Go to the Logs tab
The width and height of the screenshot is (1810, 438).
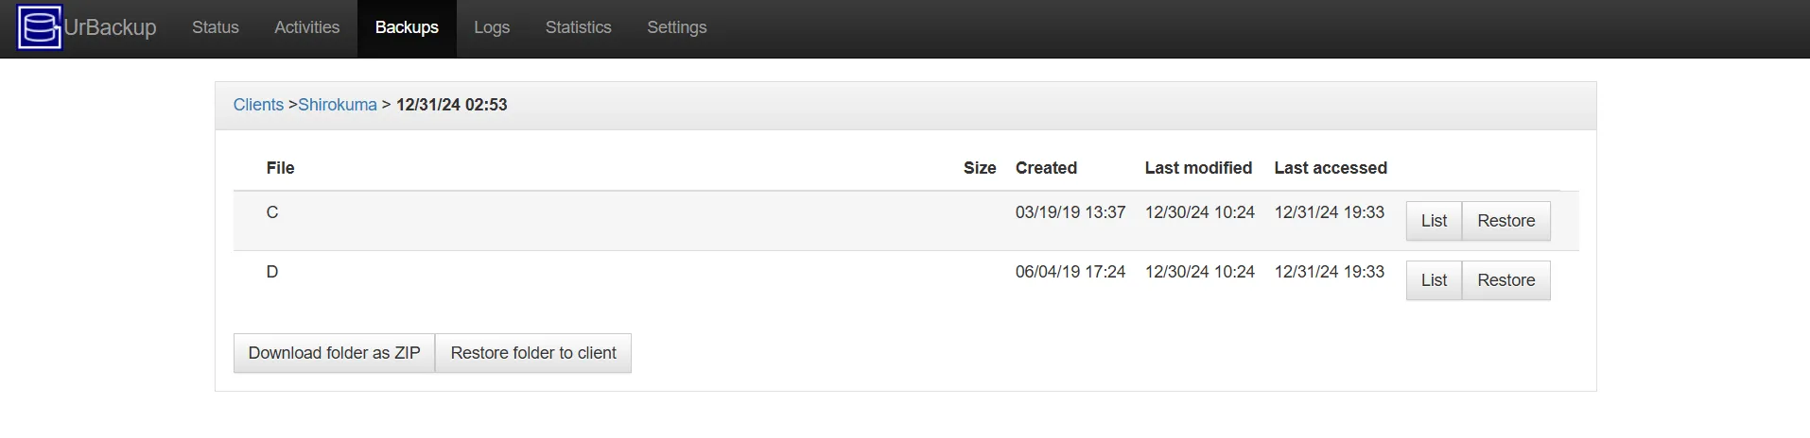click(x=492, y=27)
